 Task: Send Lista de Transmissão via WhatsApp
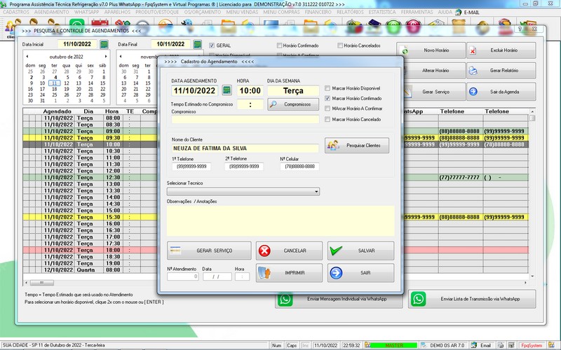point(472,299)
